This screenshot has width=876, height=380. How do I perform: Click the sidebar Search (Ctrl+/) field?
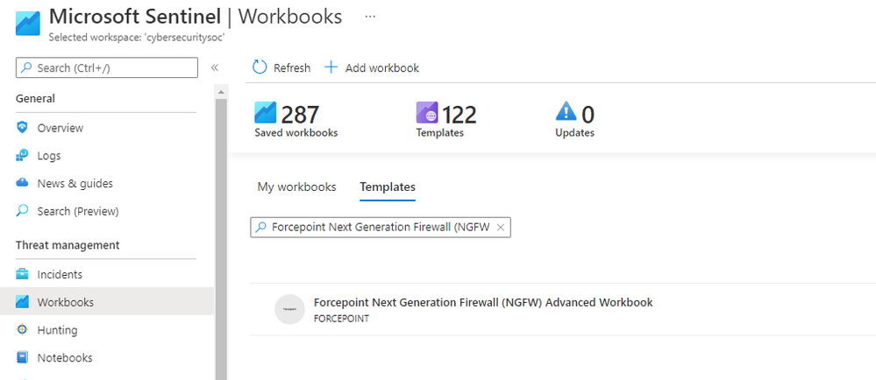(107, 68)
